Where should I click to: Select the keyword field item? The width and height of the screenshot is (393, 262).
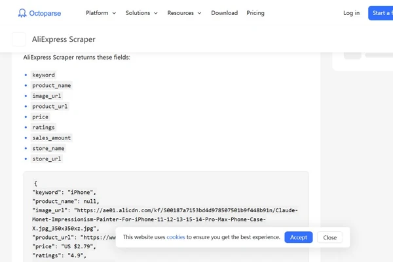(43, 75)
